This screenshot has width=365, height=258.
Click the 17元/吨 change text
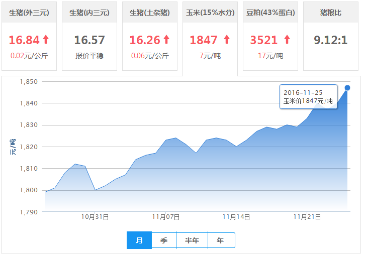(270, 56)
